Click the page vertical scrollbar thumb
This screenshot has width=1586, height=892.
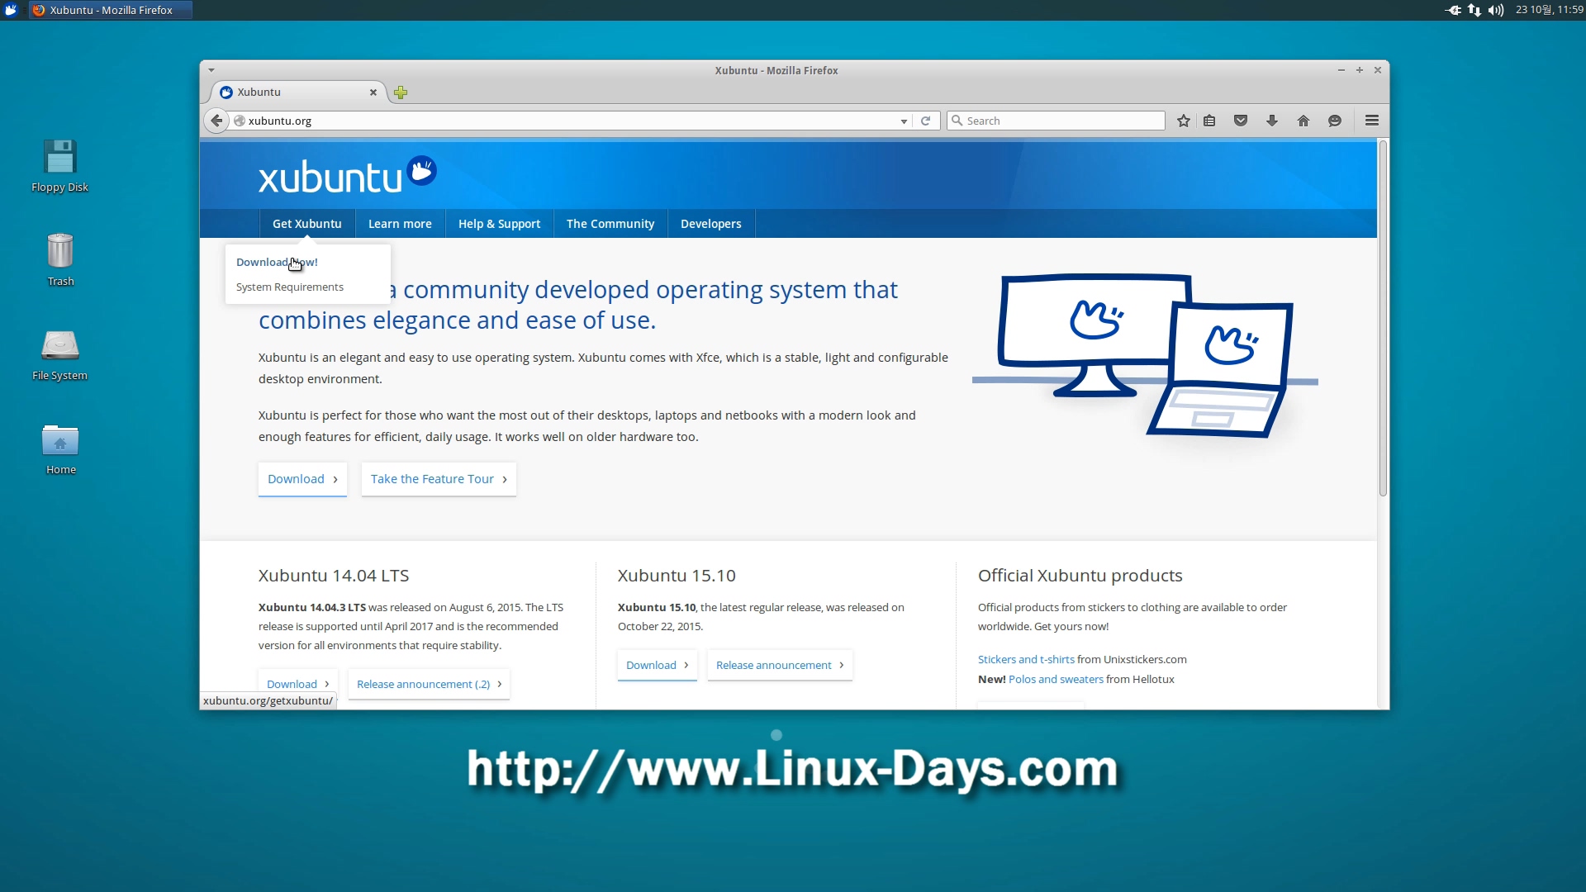click(x=1383, y=319)
